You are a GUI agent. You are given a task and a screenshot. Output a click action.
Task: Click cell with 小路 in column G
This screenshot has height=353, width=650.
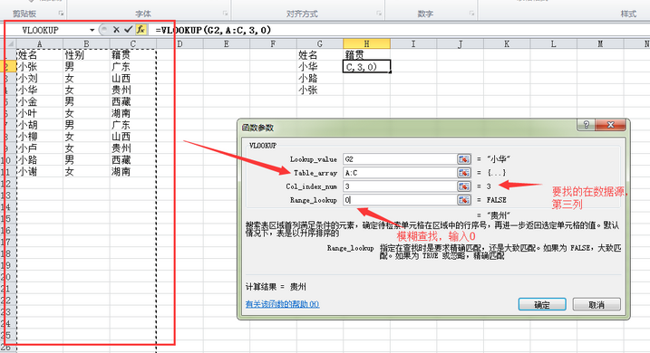320,78
